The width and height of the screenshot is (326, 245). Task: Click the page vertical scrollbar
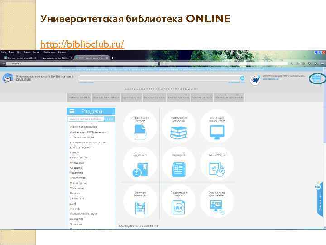click(324, 148)
